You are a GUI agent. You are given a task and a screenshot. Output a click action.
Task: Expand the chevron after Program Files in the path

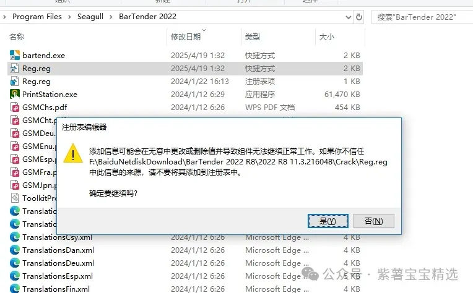[x=69, y=17]
